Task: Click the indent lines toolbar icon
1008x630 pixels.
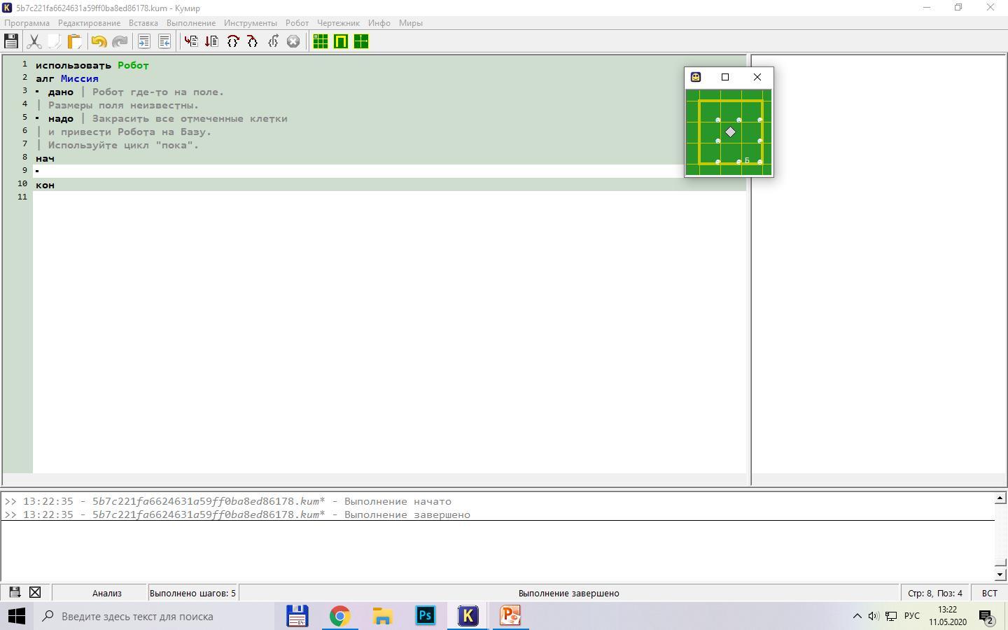Action: (143, 41)
